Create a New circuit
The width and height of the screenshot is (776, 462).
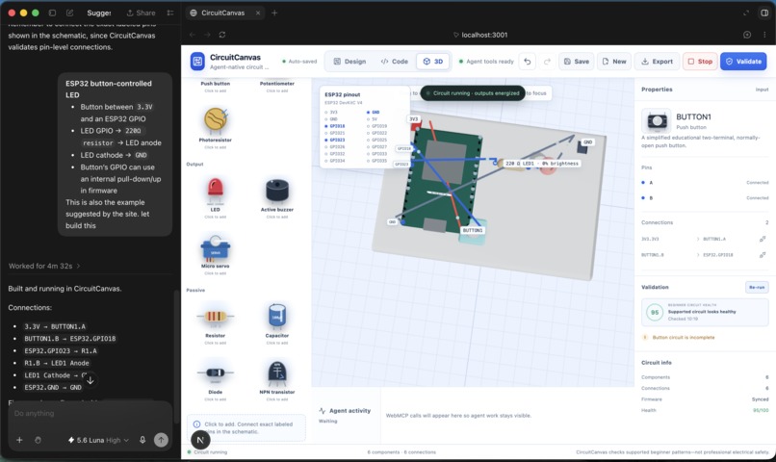click(x=614, y=62)
